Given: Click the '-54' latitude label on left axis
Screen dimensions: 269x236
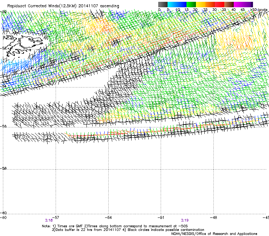Looking at the screenshot, I should click(x=3, y=86).
